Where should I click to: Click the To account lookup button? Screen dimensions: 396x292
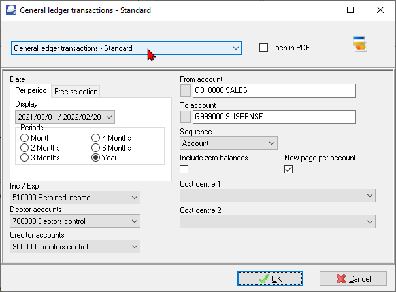pos(186,117)
